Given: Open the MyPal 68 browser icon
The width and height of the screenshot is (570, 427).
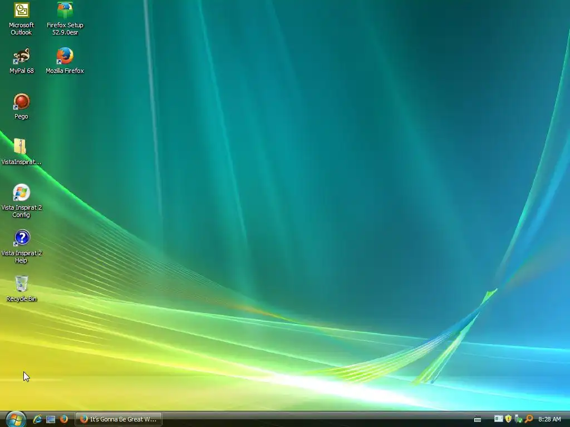Looking at the screenshot, I should pos(22,61).
